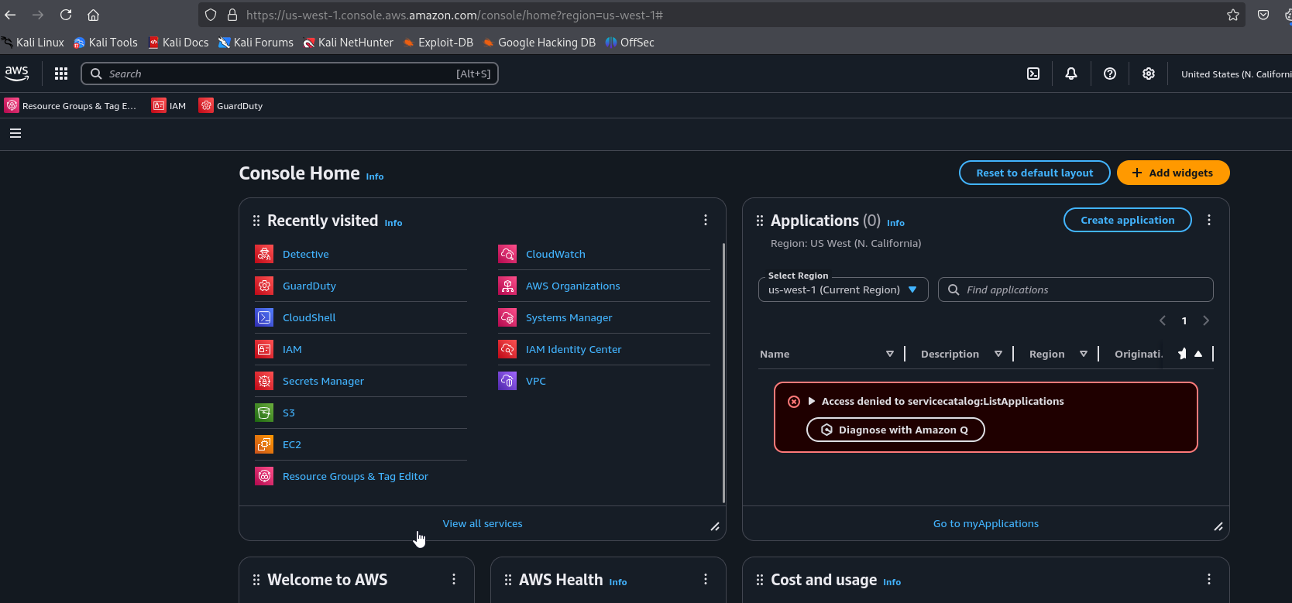
Task: Click Reset to default layout button
Action: [1034, 173]
